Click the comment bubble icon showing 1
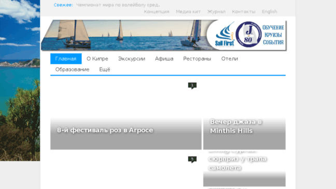The height and width of the screenshot is (189, 336). tap(192, 85)
